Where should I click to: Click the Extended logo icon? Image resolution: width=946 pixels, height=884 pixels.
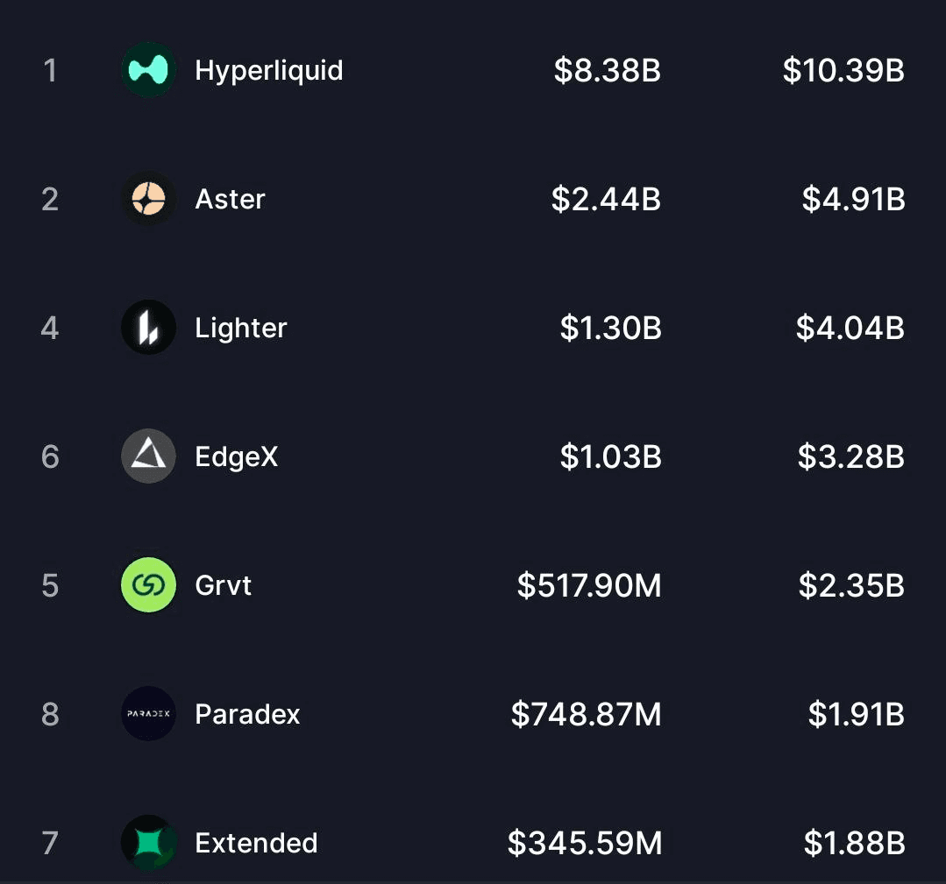[148, 843]
